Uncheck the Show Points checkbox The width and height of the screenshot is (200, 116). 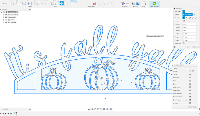190,90
